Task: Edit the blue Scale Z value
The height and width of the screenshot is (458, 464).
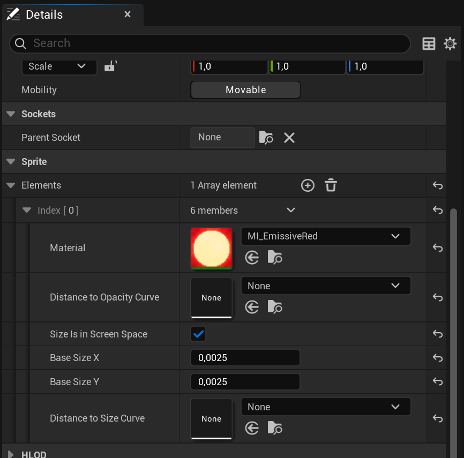Action: click(385, 66)
